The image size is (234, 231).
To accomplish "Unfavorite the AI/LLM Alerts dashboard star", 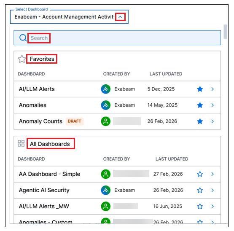I will click(200, 89).
